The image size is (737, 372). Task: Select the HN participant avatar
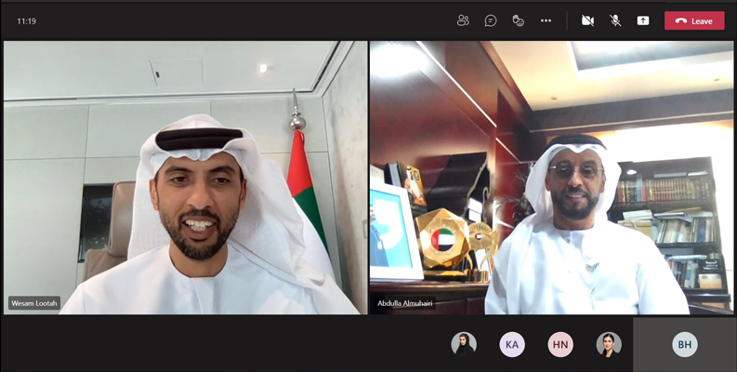coord(560,345)
